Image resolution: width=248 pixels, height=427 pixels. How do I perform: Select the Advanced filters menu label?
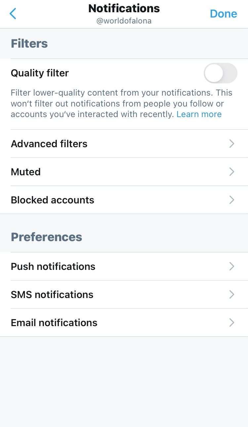(49, 144)
